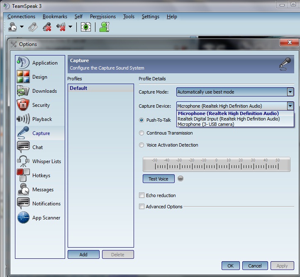Click the Whisper Lists label
Viewport: 300px width, 277px height.
pyautogui.click(x=47, y=161)
